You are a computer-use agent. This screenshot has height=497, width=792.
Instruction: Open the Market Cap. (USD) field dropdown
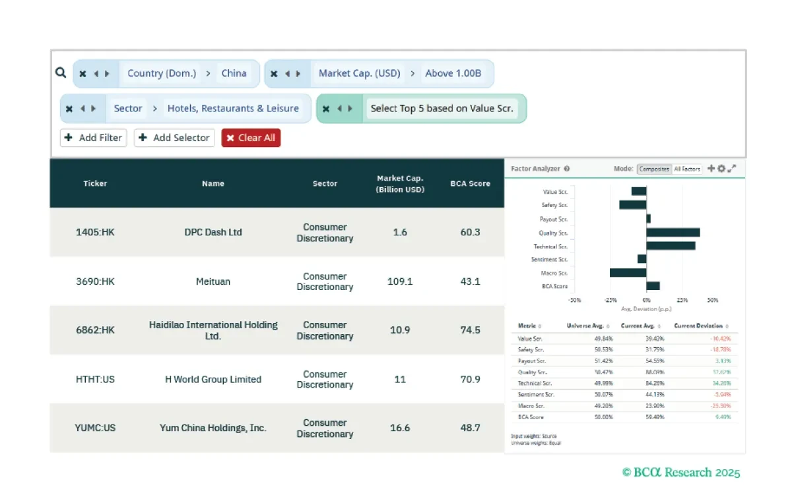coord(360,74)
